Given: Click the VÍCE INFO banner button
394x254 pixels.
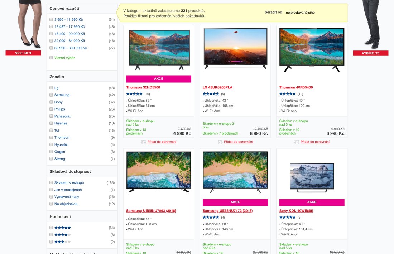Looking at the screenshot, I should point(23,53).
